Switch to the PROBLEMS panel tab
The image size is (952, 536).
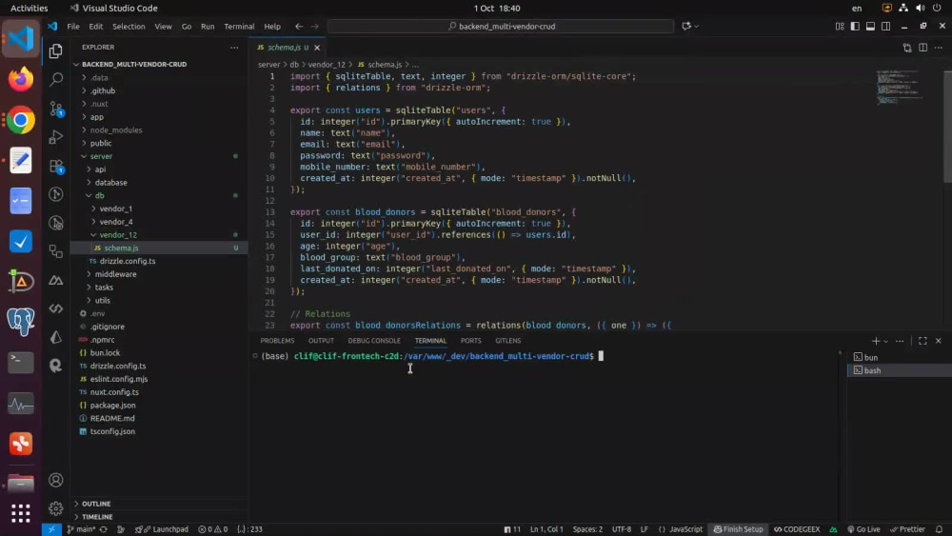[x=277, y=341]
